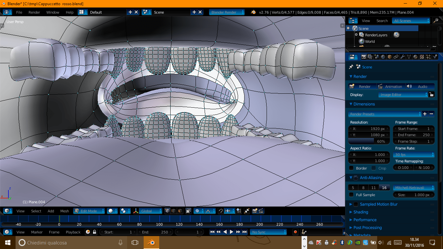
Task: Open the Object properties cube icon
Action: [x=389, y=57]
